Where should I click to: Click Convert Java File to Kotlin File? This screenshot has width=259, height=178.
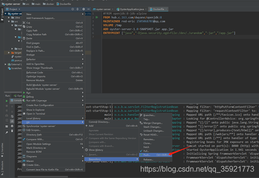tap(53, 170)
